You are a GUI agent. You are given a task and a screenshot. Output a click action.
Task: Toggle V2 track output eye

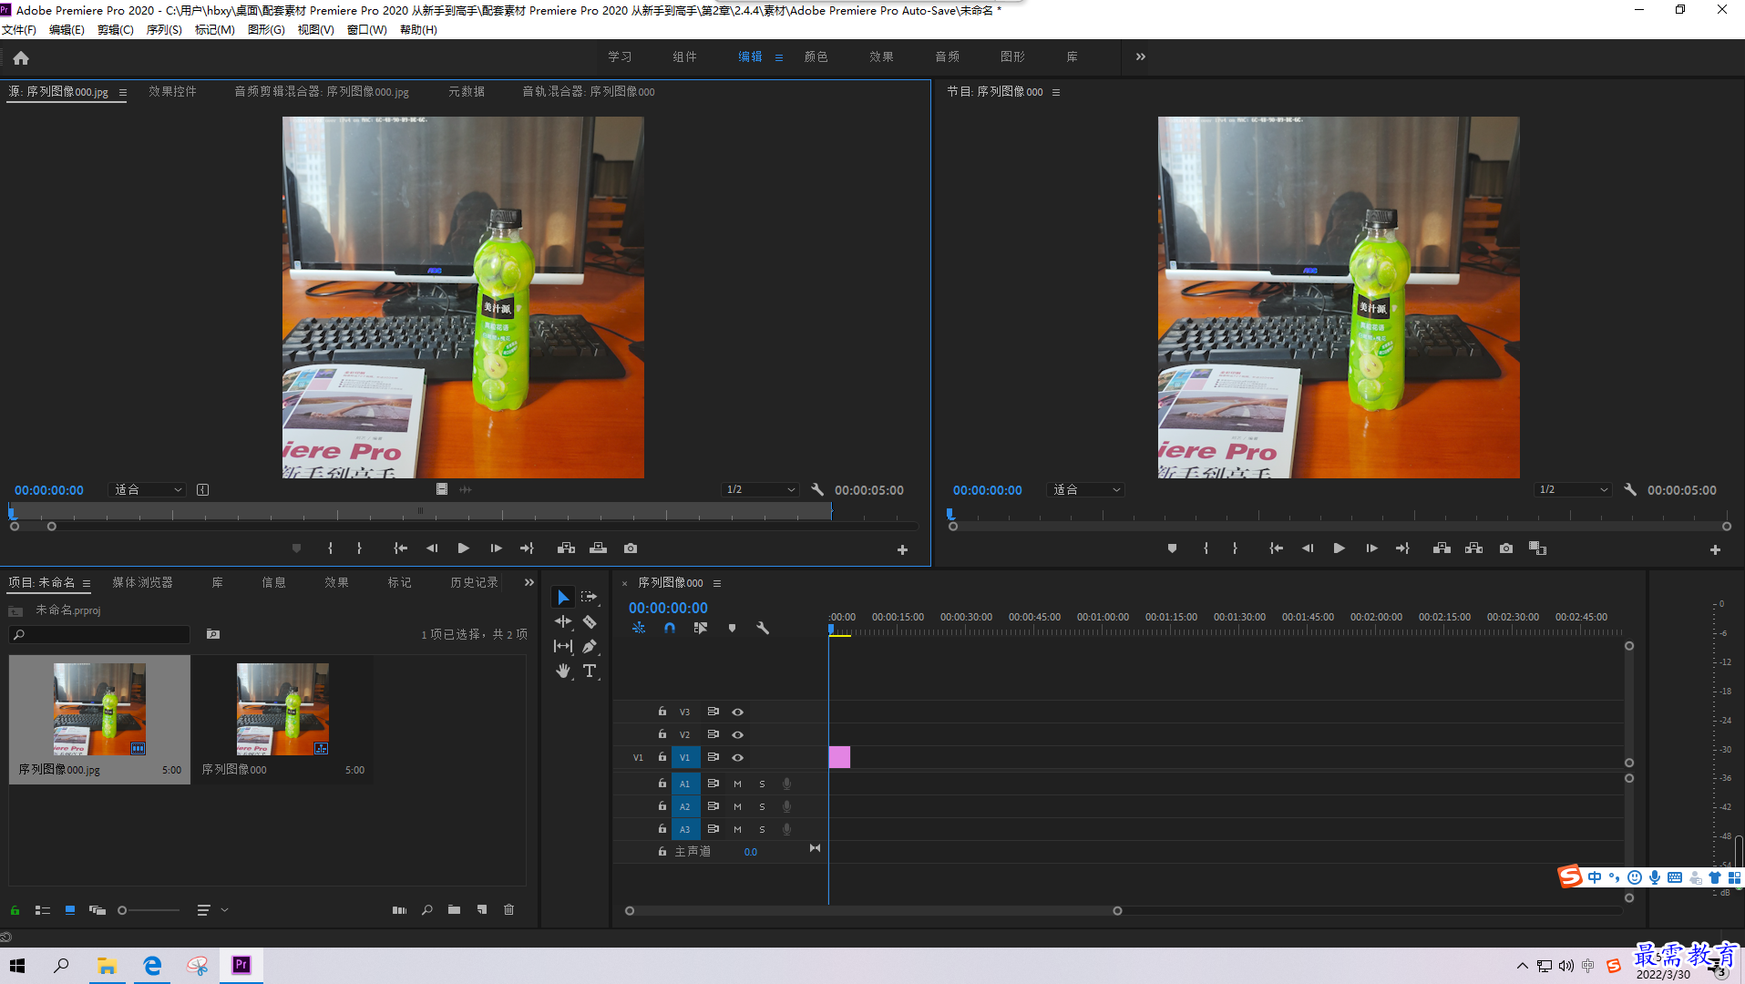click(x=737, y=735)
